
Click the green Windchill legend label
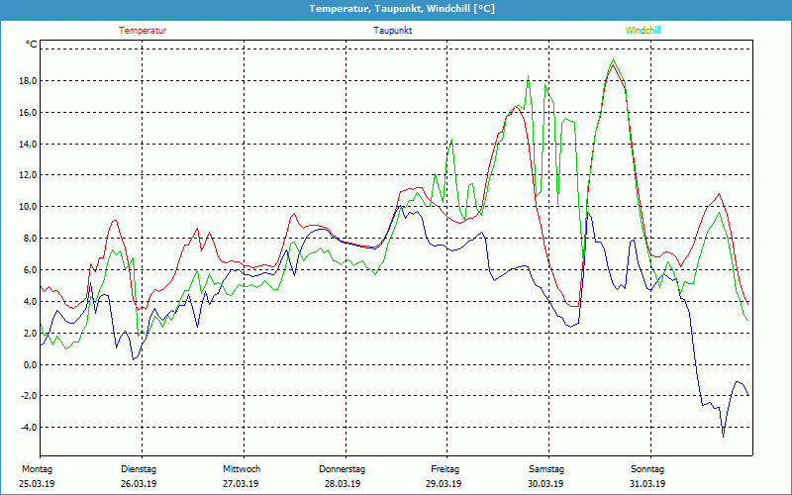[x=643, y=31]
